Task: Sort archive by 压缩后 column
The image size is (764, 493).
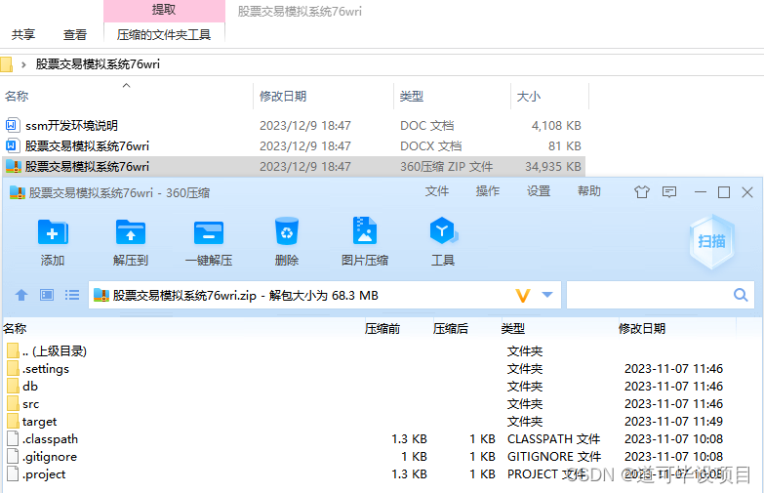Action: [451, 329]
